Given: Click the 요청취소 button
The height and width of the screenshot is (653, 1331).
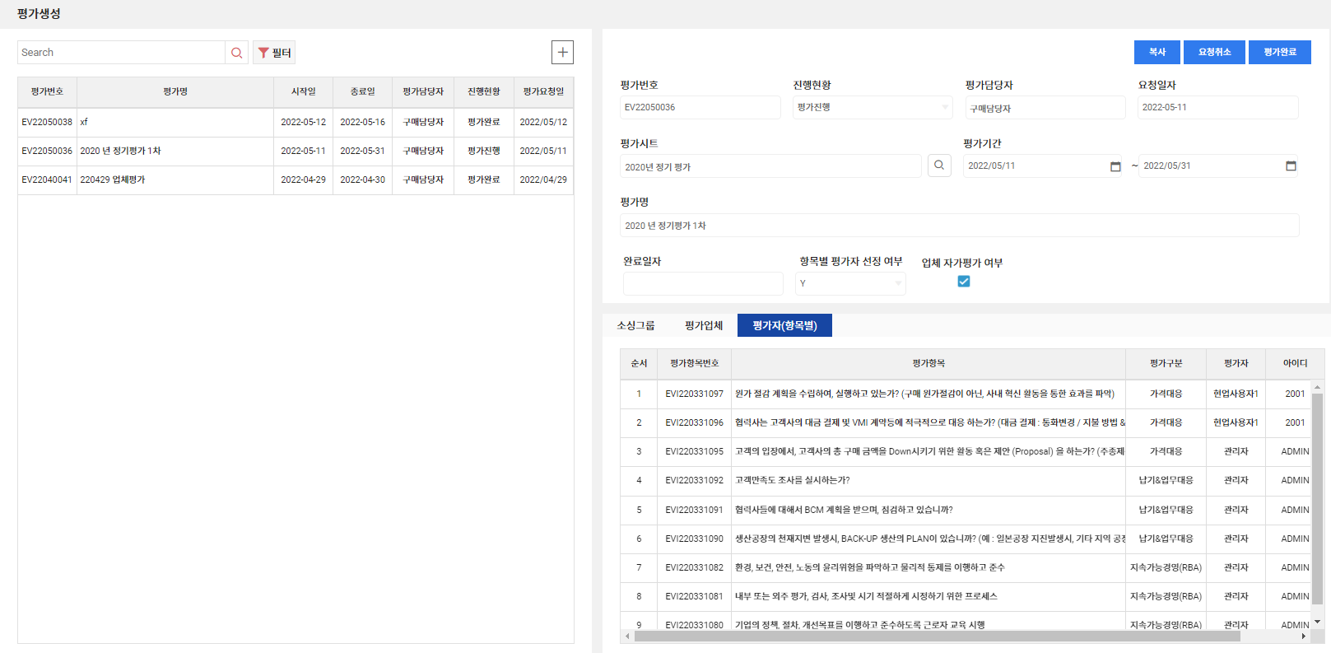Looking at the screenshot, I should coord(1214,52).
